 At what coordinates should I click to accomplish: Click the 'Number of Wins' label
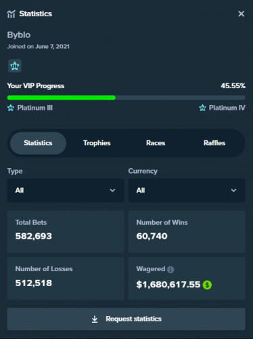pos(162,222)
